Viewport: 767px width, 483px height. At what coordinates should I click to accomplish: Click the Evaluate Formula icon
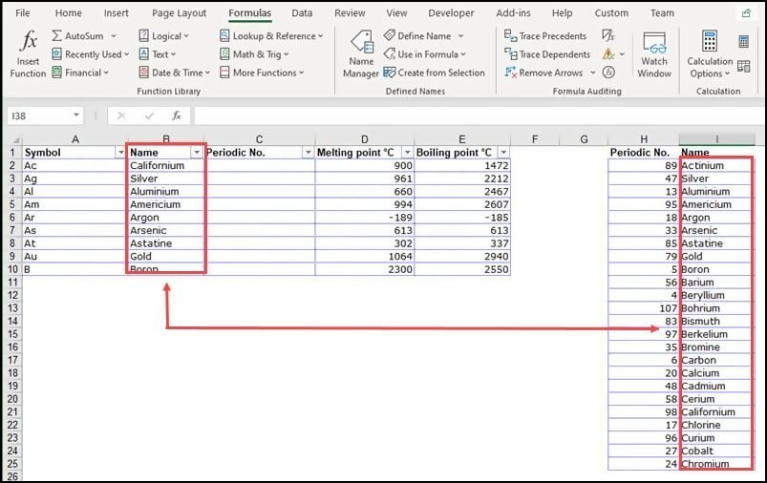608,73
